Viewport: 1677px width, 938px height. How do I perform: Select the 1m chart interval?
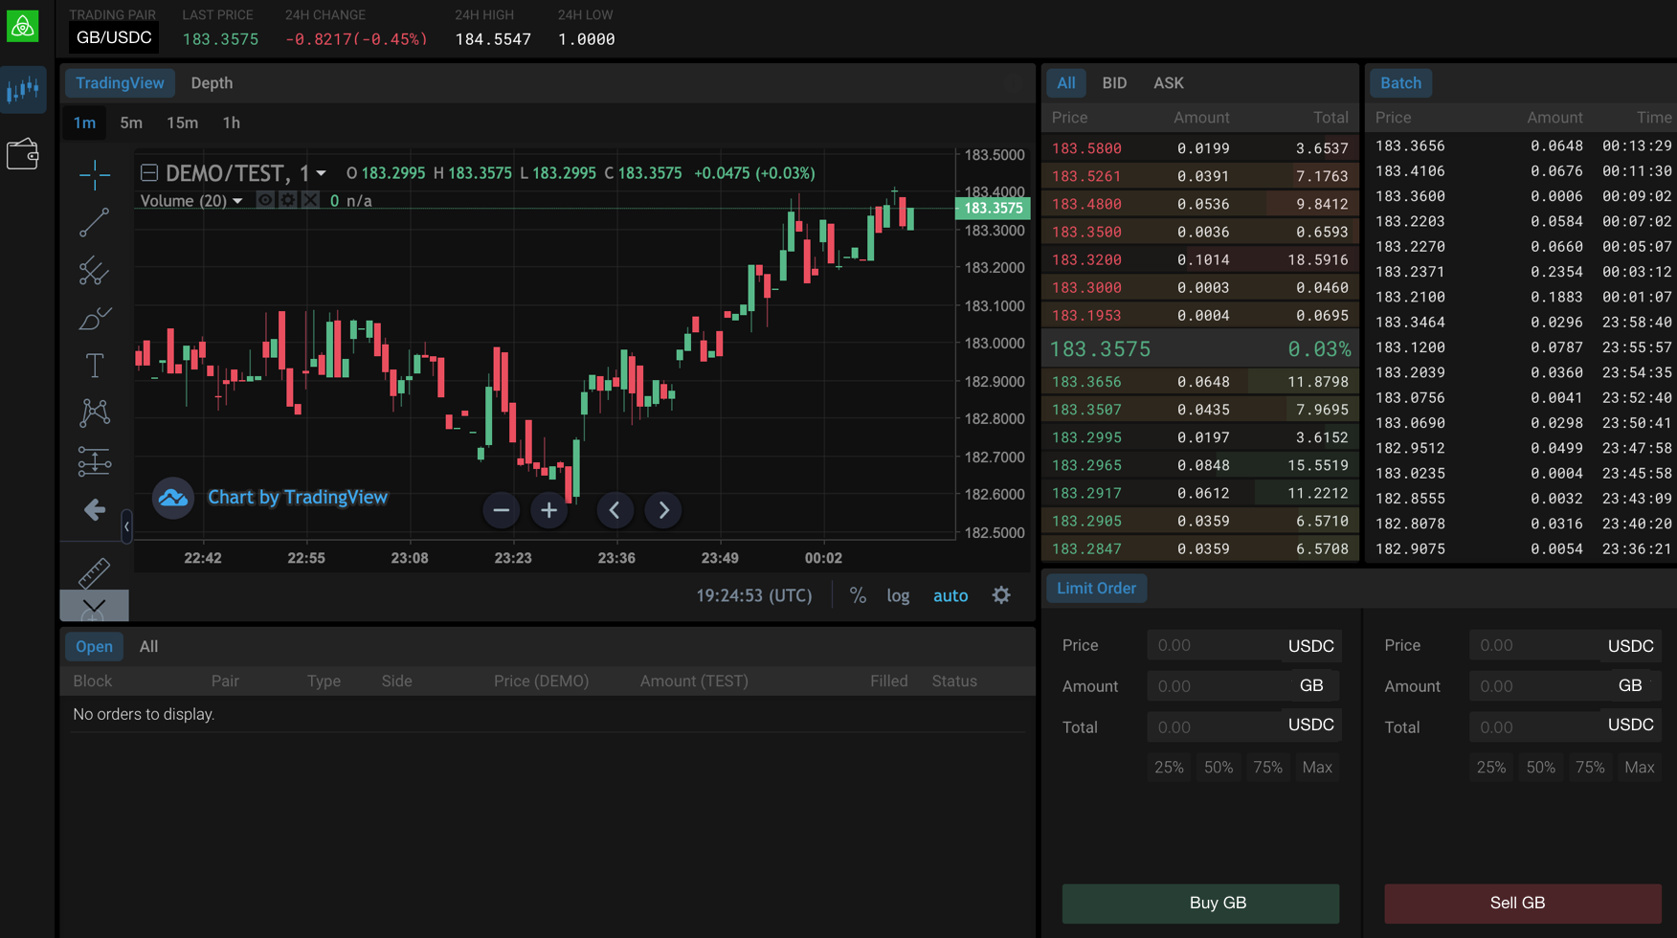pos(84,123)
